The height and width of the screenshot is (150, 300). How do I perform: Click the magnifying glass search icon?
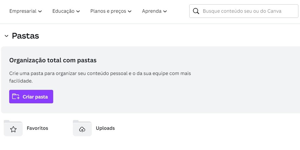click(x=196, y=11)
